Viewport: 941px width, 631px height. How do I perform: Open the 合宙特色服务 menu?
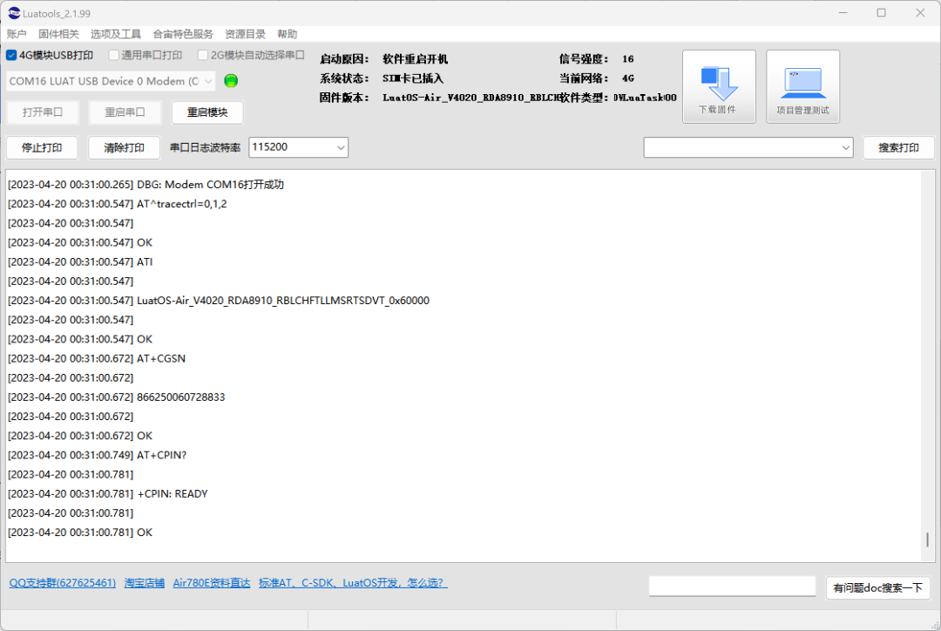click(x=182, y=34)
